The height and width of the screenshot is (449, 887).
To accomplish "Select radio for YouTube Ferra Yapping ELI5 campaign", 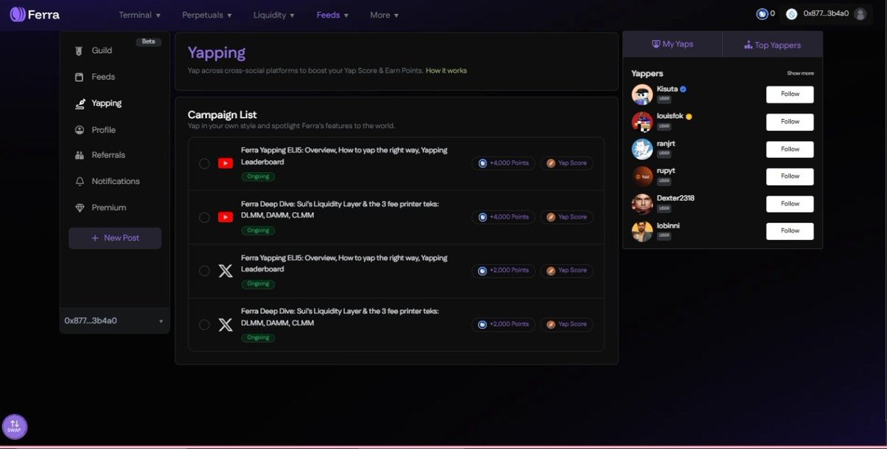I will click(x=204, y=163).
